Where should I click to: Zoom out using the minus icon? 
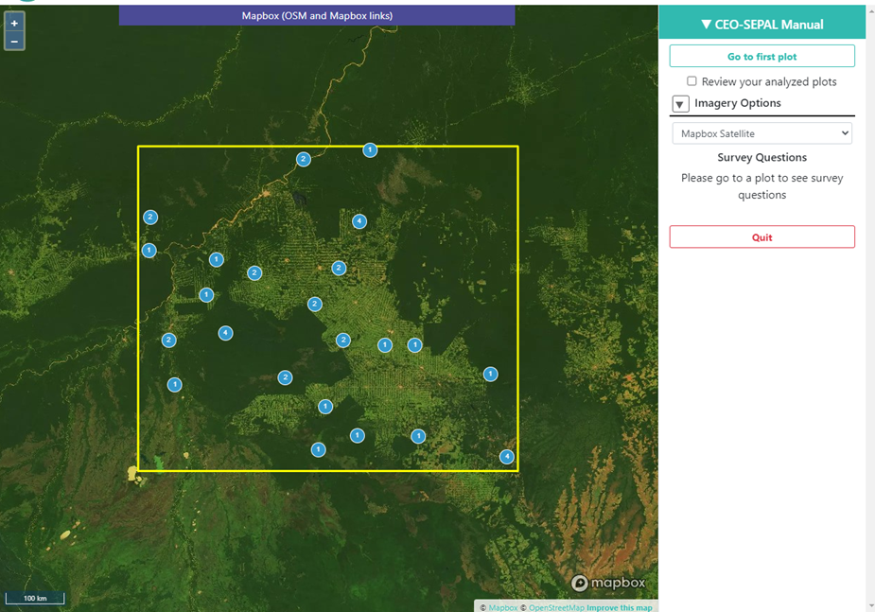coord(13,41)
